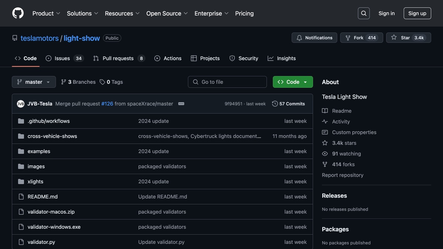Open the search magnifier button
The image size is (443, 249).
pyautogui.click(x=364, y=13)
